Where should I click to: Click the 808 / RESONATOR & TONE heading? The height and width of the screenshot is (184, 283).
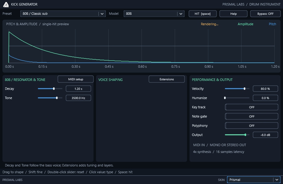(25, 80)
